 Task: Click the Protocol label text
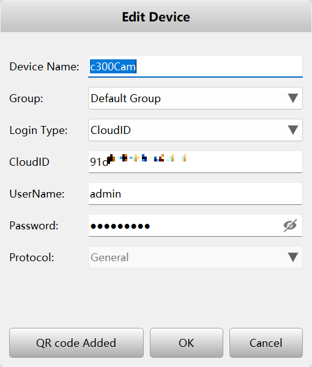point(32,258)
